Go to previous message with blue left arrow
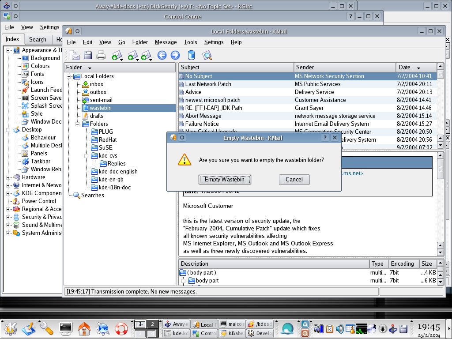 coord(162,55)
